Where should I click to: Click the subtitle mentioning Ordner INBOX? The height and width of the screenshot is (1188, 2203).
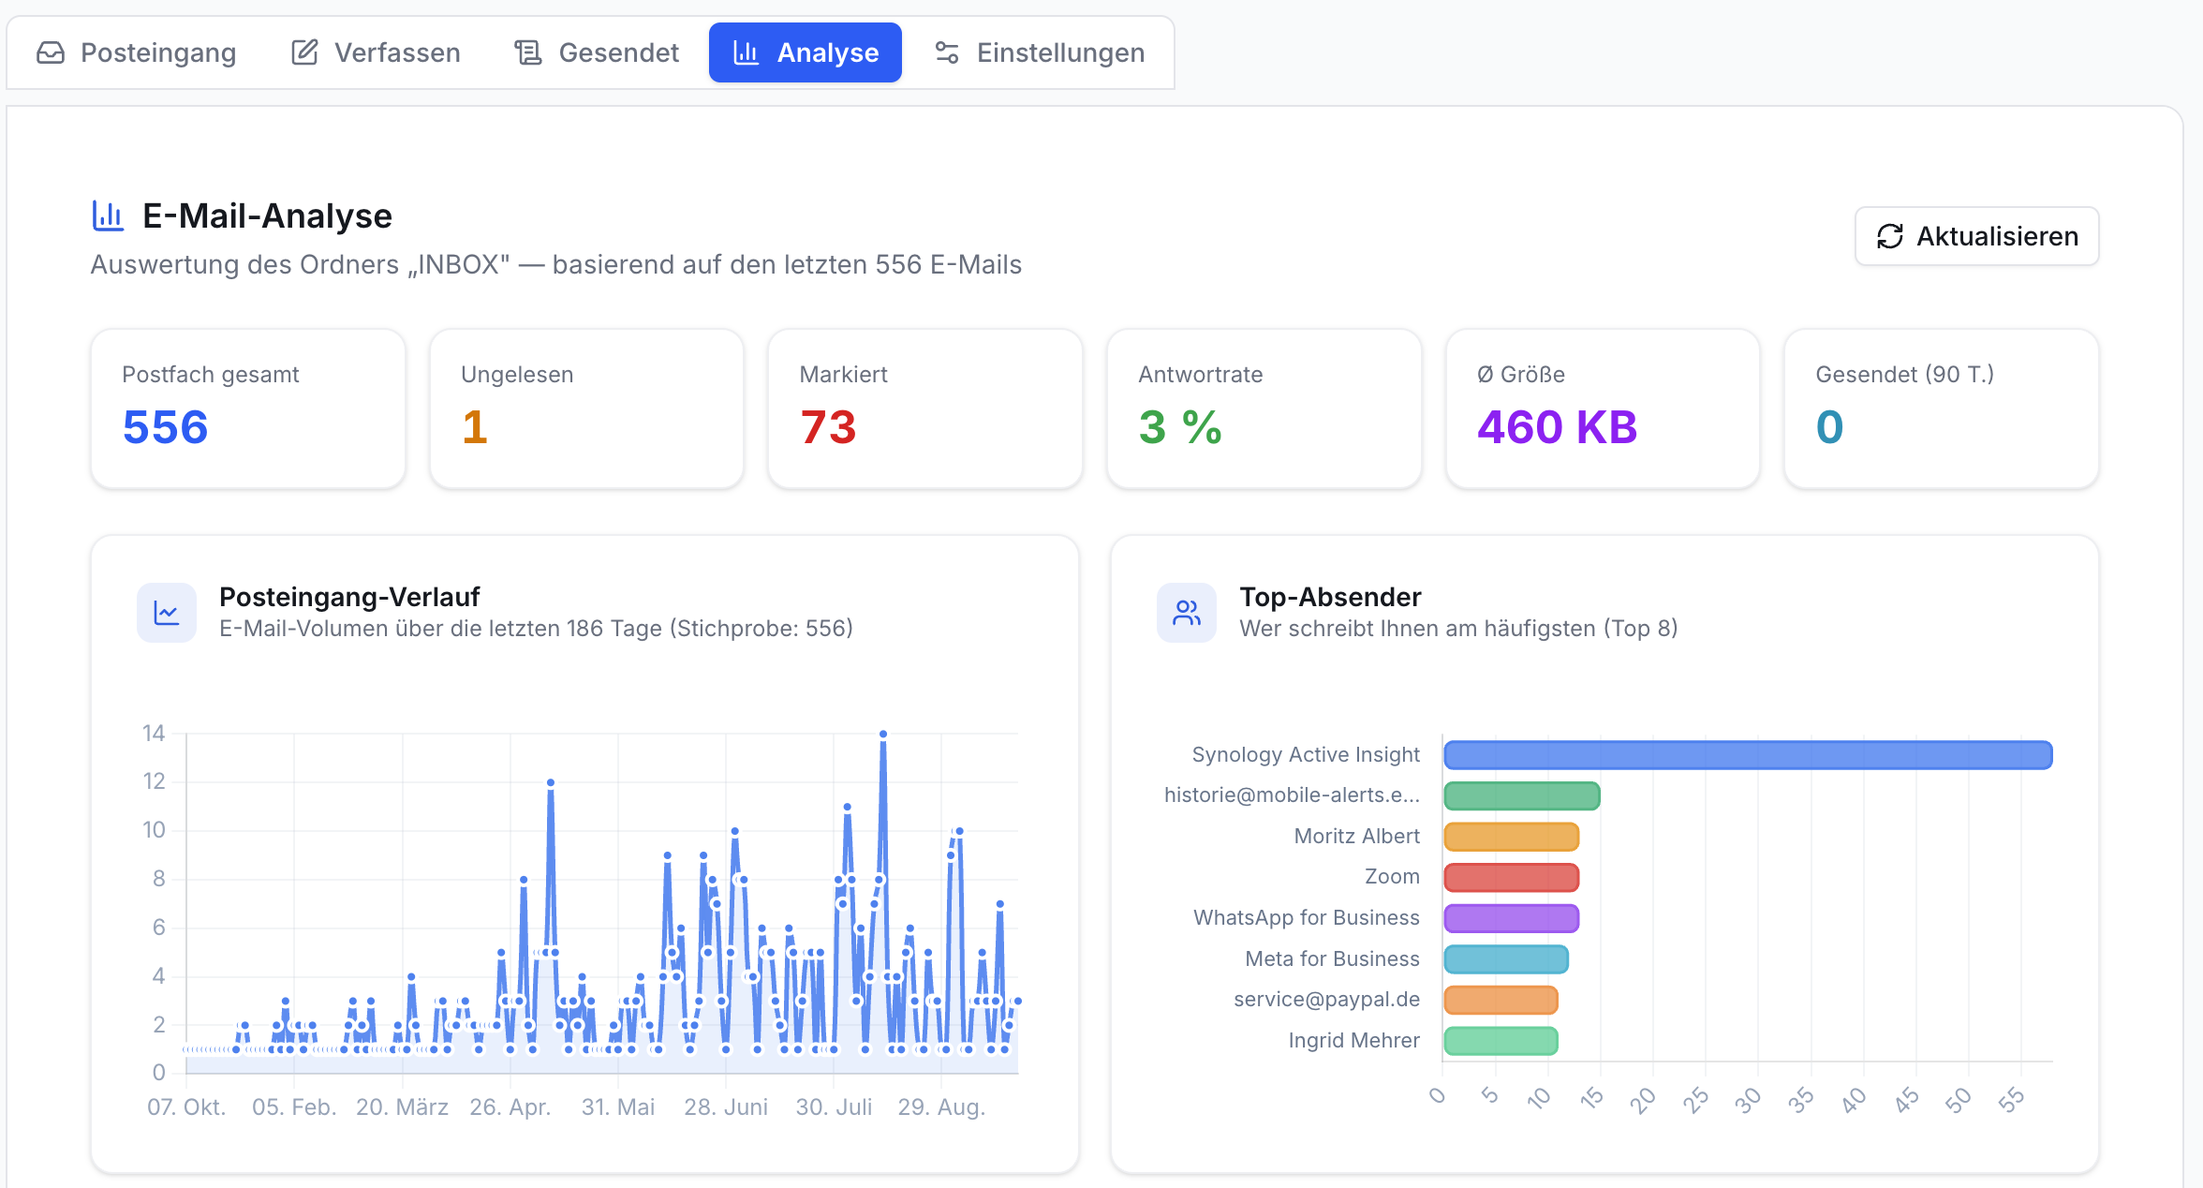tap(556, 265)
